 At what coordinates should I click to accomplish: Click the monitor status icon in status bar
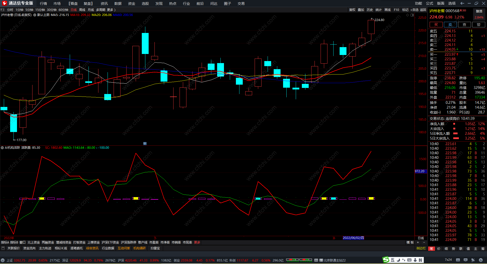[x=465, y=260]
